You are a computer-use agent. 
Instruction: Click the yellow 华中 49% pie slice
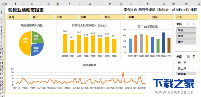(x=25, y=43)
